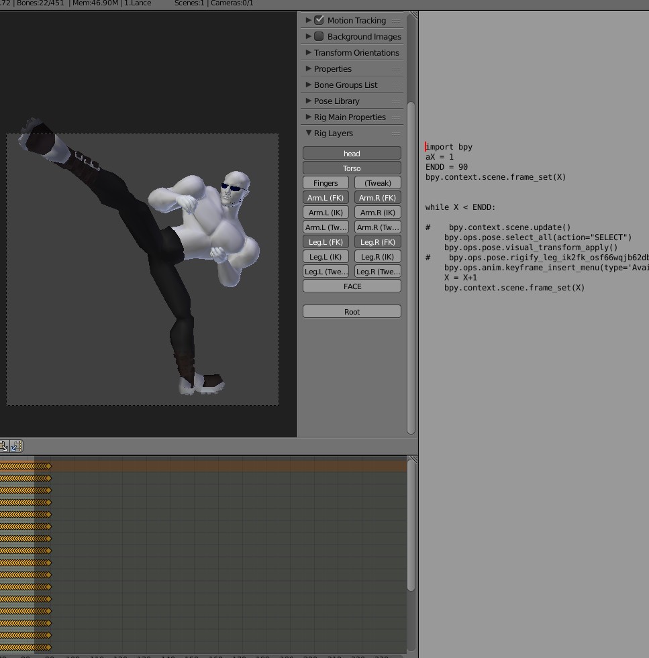Toggle the Torso rig layer
This screenshot has width=649, height=658.
pos(352,168)
